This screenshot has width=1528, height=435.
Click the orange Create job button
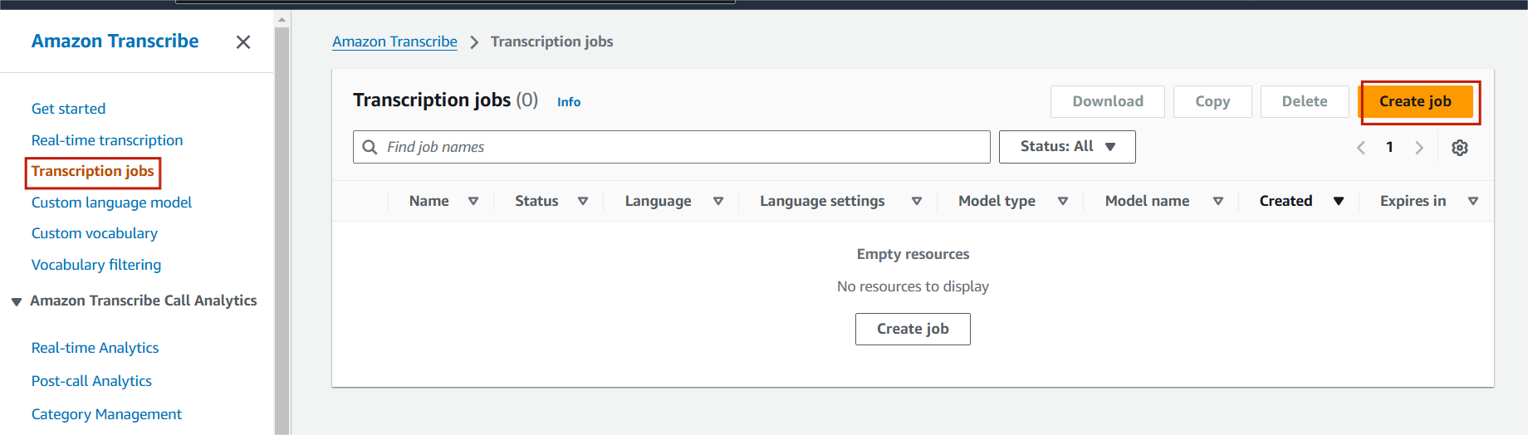point(1415,101)
